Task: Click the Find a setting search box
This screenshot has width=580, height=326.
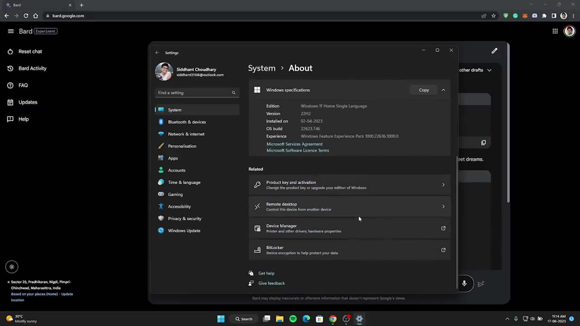Action: click(x=197, y=93)
